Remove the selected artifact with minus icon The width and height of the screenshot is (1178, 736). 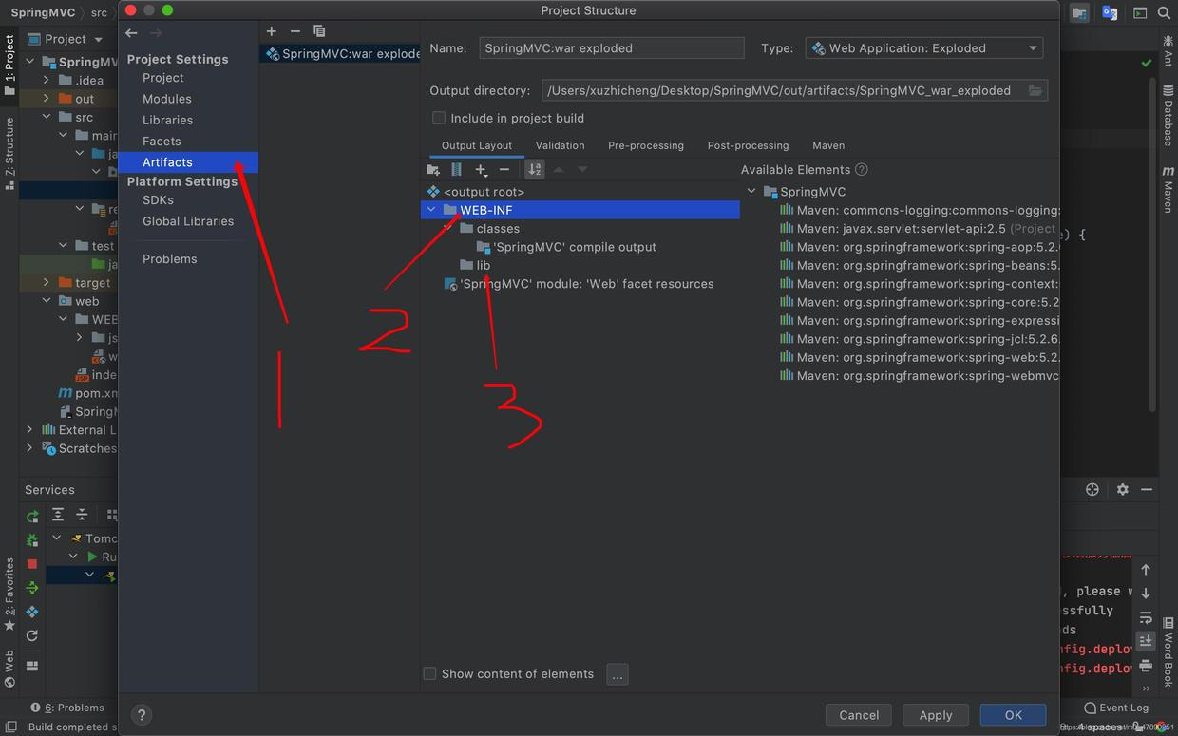tap(294, 31)
